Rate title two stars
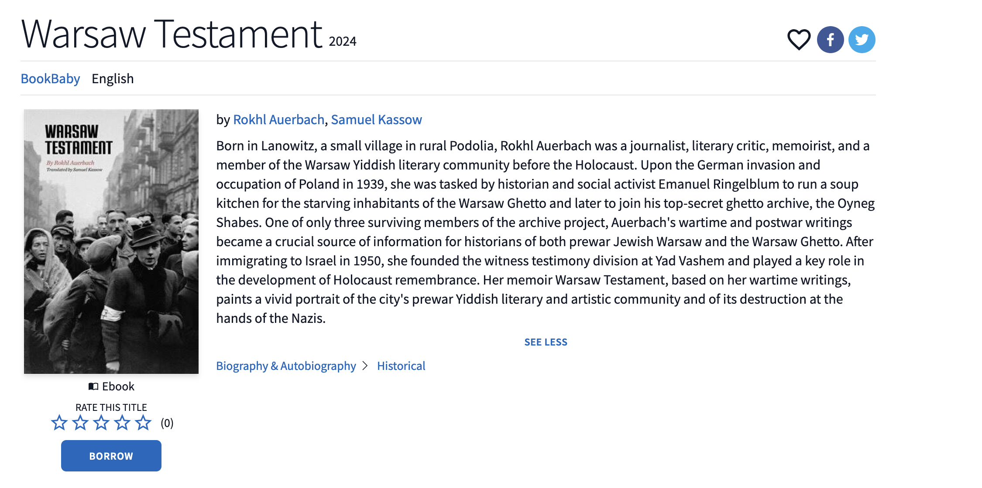This screenshot has height=488, width=982. point(80,423)
